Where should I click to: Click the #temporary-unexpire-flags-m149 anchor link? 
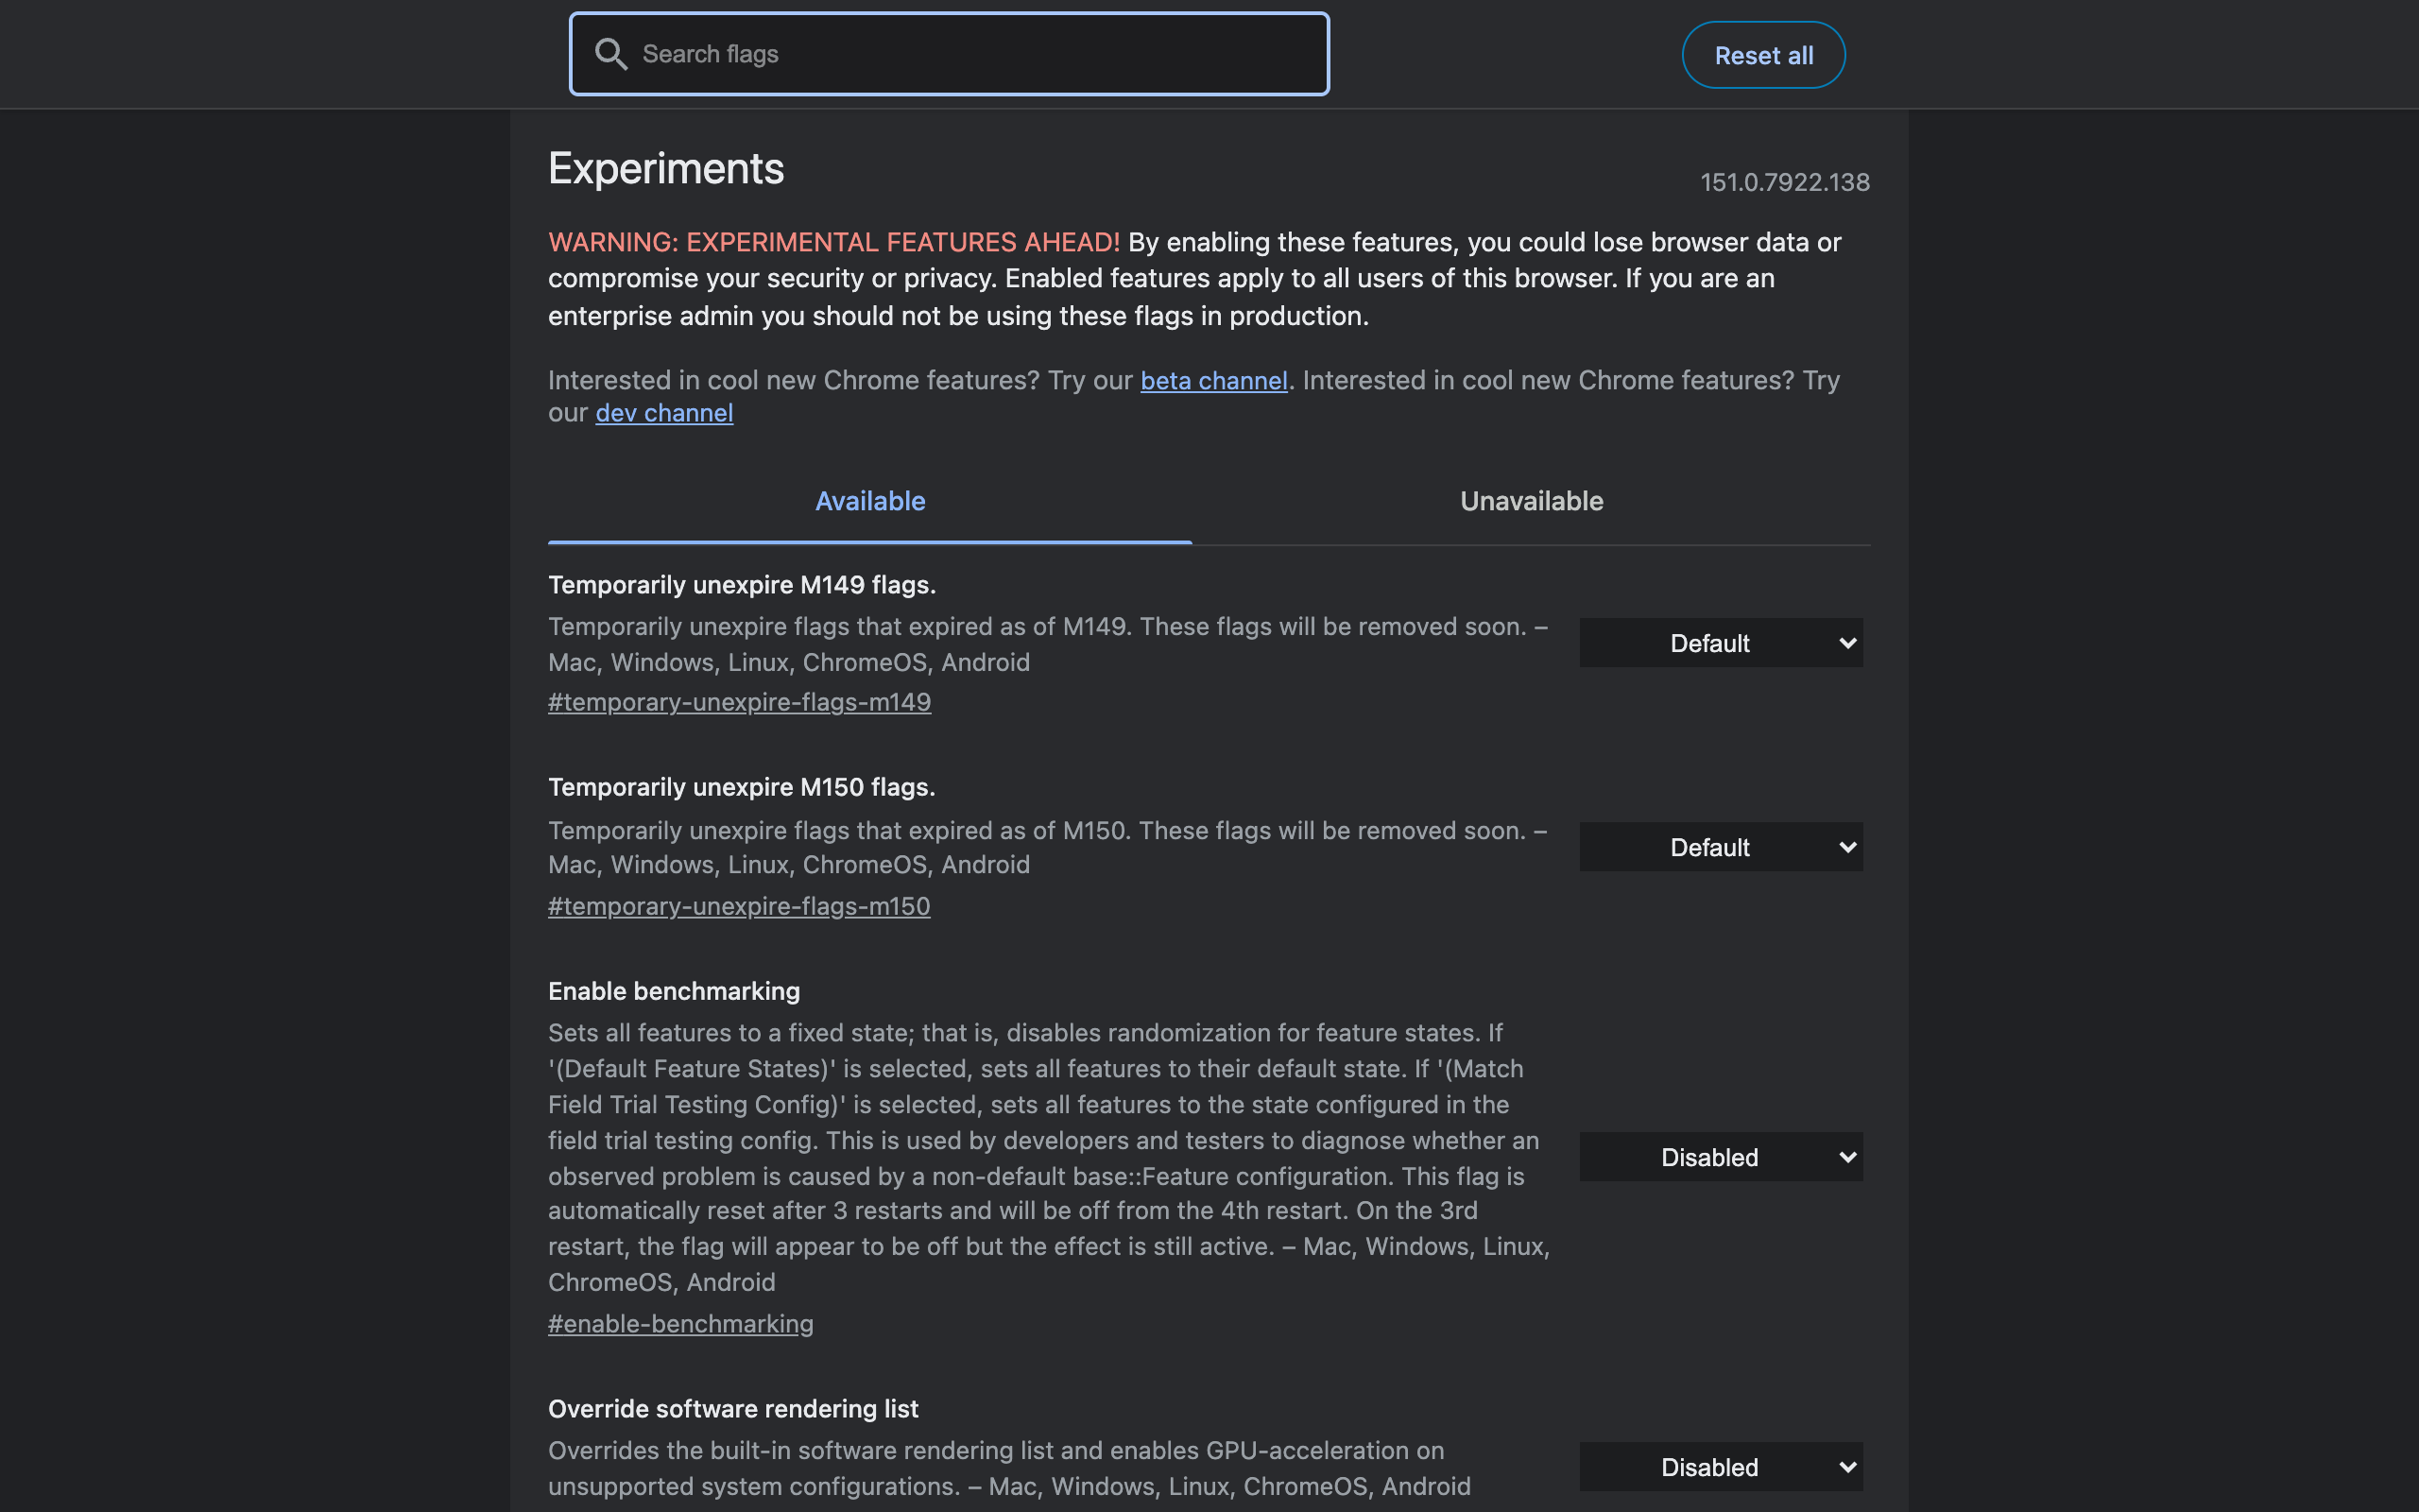point(739,702)
